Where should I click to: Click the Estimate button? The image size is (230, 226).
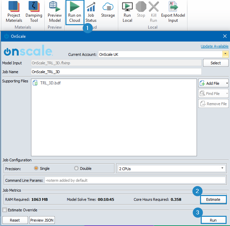tap(213, 199)
